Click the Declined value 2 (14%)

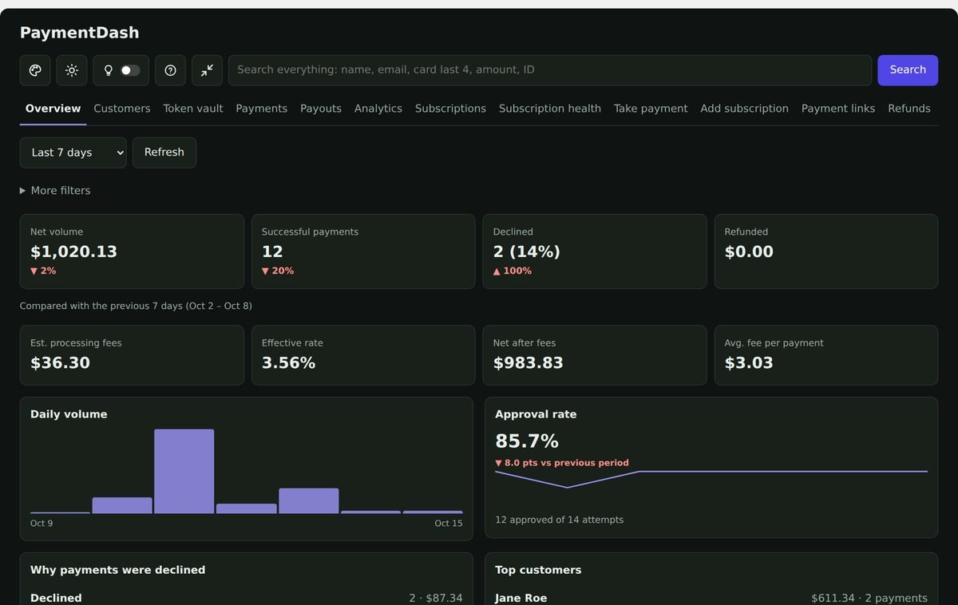point(527,252)
